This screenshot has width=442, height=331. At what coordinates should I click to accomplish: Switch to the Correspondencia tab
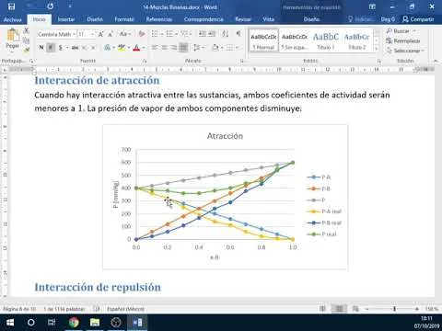pyautogui.click(x=204, y=19)
